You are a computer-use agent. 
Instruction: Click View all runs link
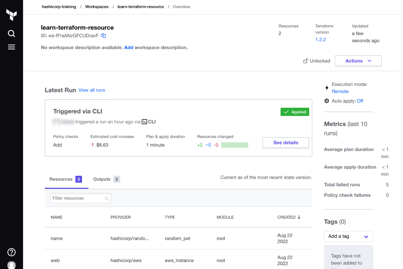click(x=91, y=90)
